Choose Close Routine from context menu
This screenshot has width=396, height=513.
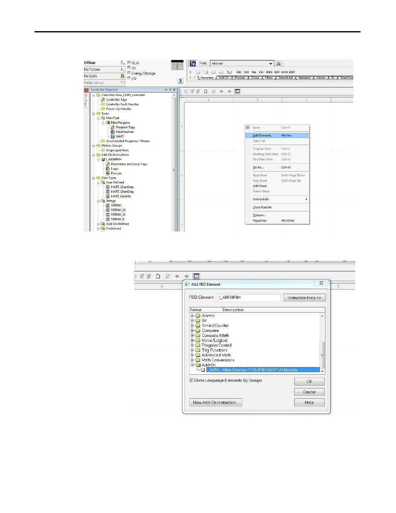coord(277,207)
